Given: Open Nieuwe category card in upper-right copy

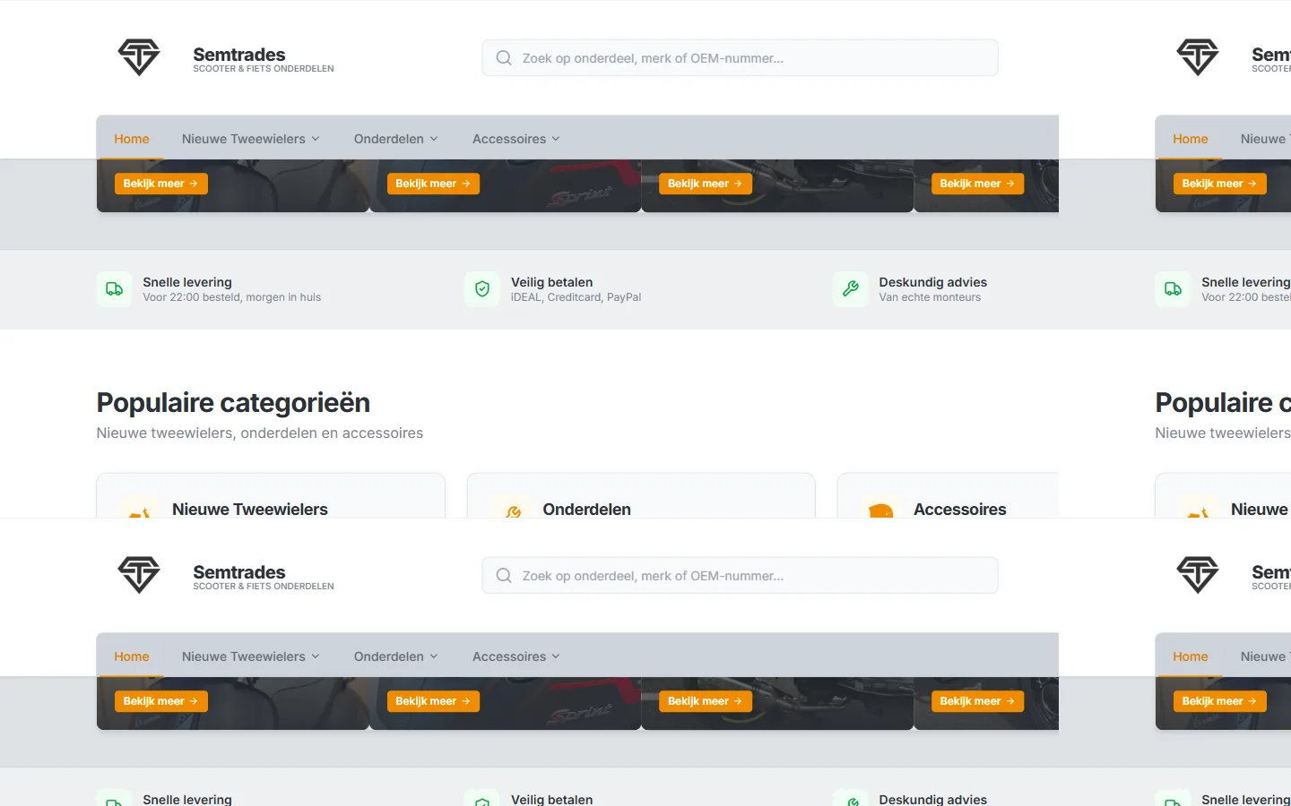Looking at the screenshot, I should click(x=1223, y=496).
